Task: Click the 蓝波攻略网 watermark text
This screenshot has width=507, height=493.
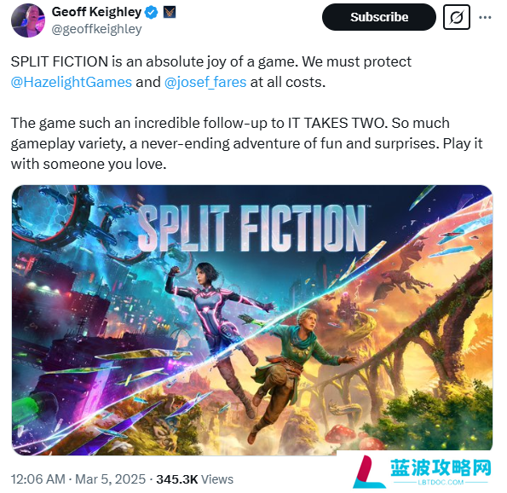Action: (x=441, y=467)
